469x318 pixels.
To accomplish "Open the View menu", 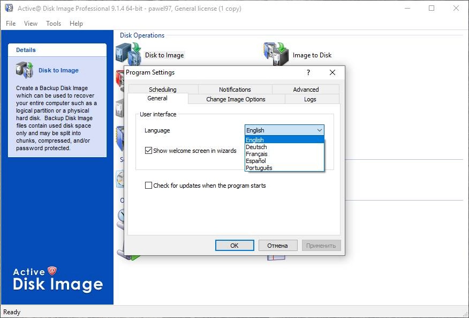I will pos(31,24).
